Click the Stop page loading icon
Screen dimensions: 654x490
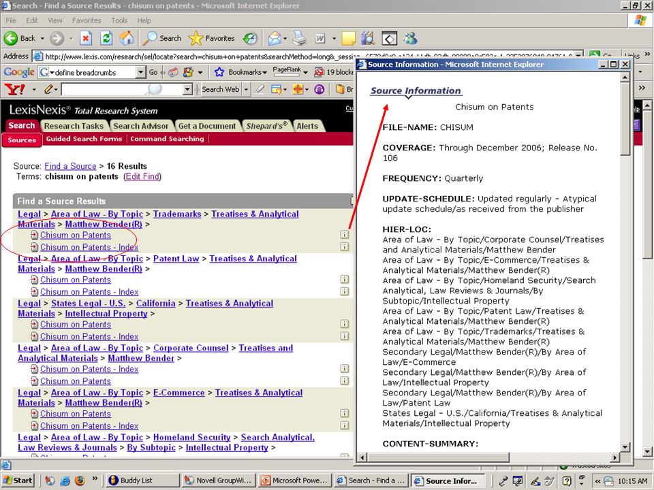tap(86, 38)
